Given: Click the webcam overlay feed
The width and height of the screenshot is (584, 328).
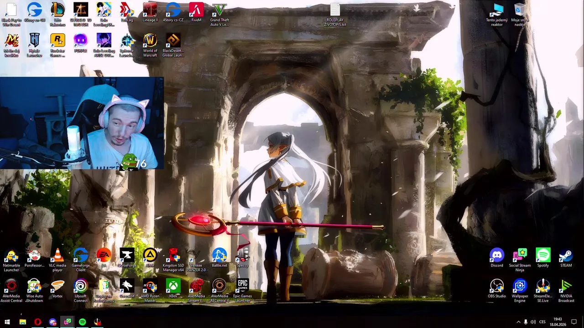Looking at the screenshot, I should (x=82, y=123).
